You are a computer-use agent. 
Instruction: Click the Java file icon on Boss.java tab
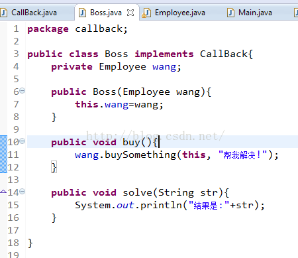pos(82,13)
